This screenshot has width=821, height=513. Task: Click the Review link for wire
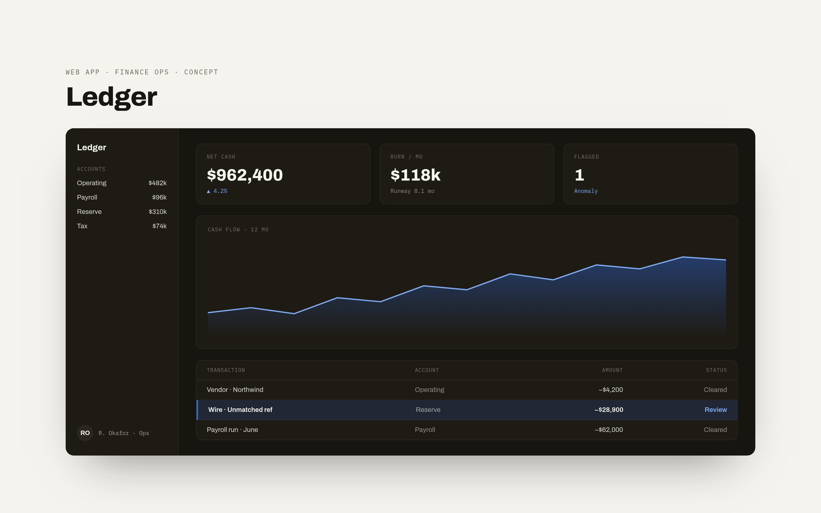click(x=716, y=410)
